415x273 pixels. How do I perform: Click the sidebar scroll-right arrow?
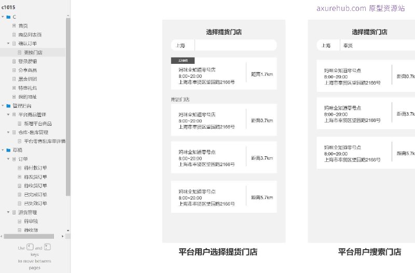point(62,236)
